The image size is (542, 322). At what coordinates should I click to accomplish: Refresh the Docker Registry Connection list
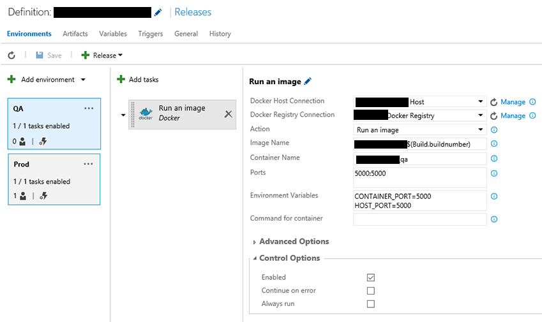click(x=493, y=116)
